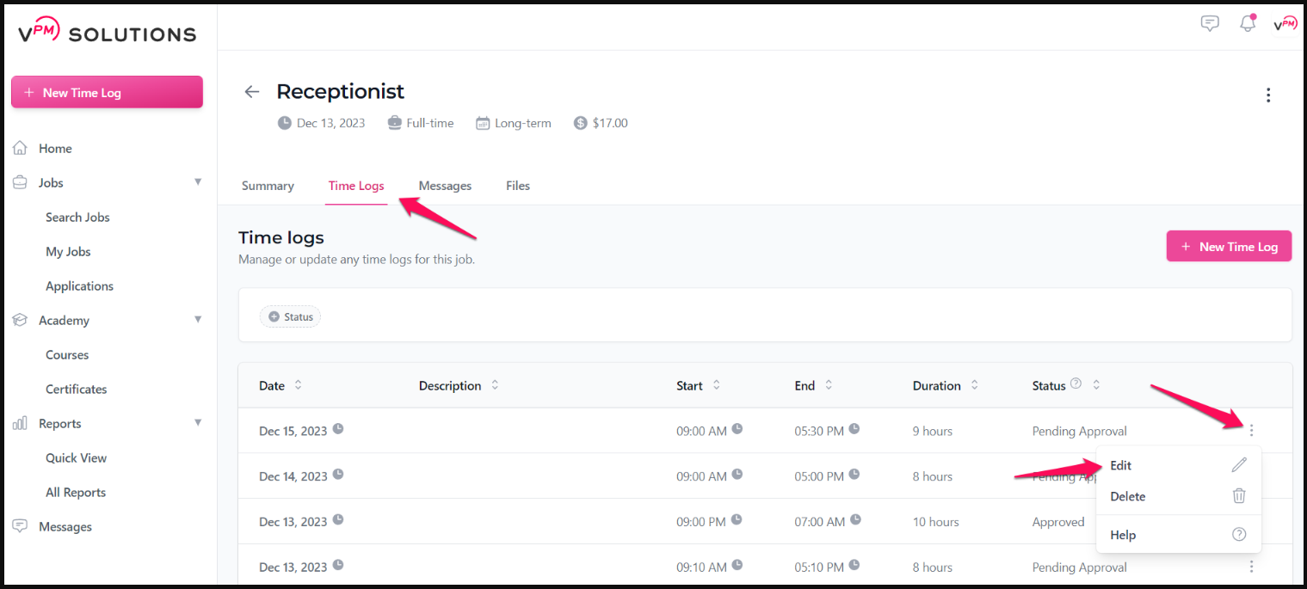The width and height of the screenshot is (1307, 589).
Task: Open All Reports in the sidebar
Action: (x=76, y=492)
